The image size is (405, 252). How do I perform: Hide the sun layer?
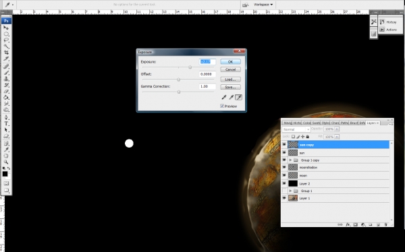pos(284,153)
